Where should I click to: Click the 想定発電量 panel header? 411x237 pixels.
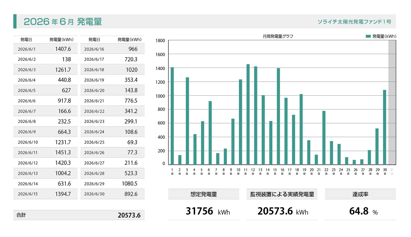(x=204, y=194)
